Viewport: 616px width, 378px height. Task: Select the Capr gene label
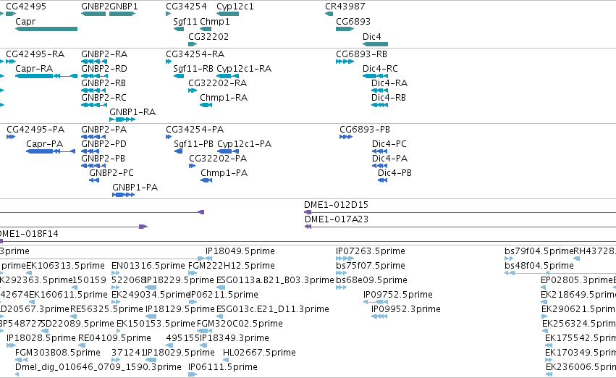25,22
